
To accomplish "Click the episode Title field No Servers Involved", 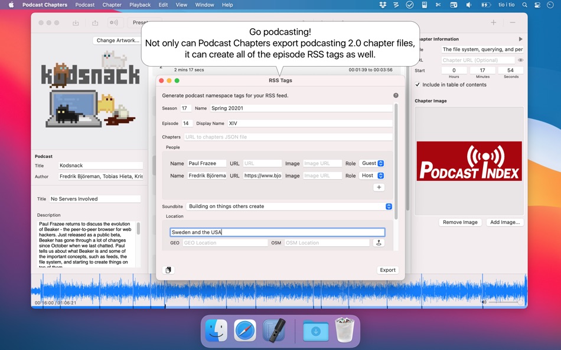I will pos(95,199).
